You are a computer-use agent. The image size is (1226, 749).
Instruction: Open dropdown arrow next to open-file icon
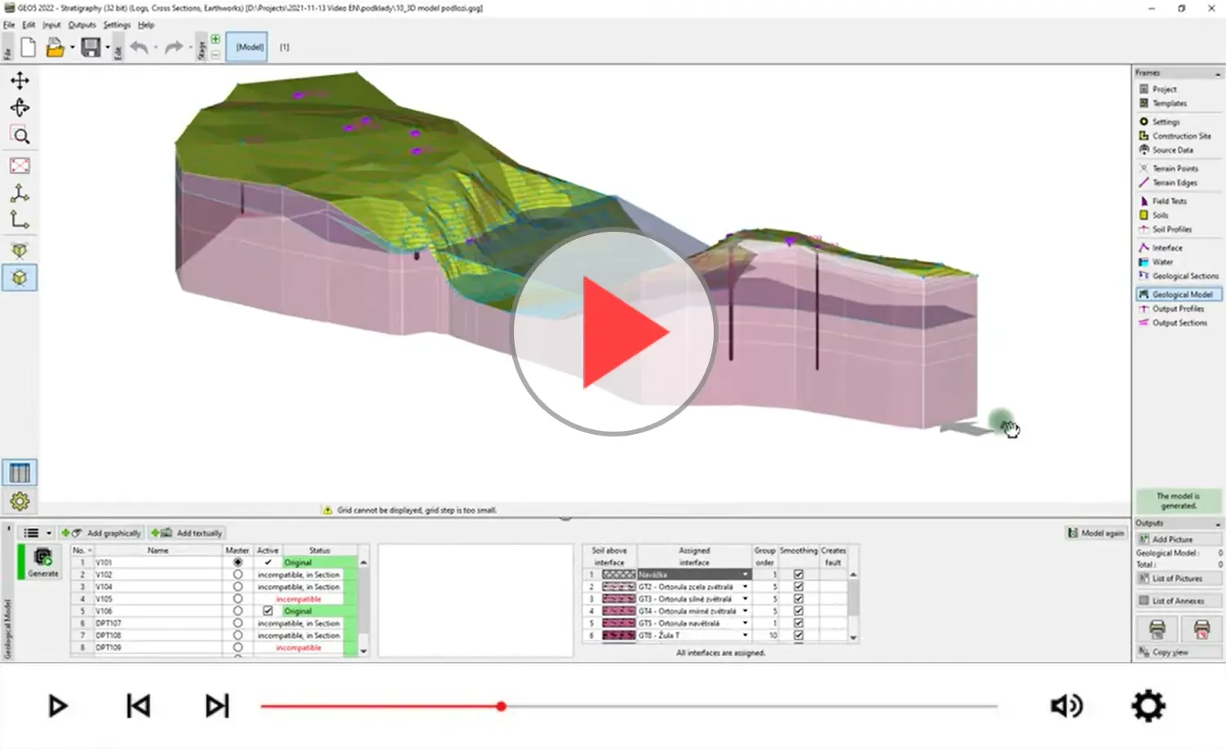[73, 48]
